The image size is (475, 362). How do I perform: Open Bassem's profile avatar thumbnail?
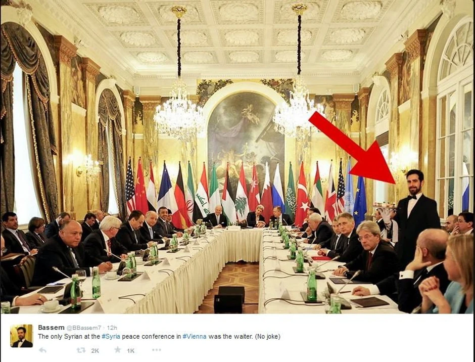22,336
